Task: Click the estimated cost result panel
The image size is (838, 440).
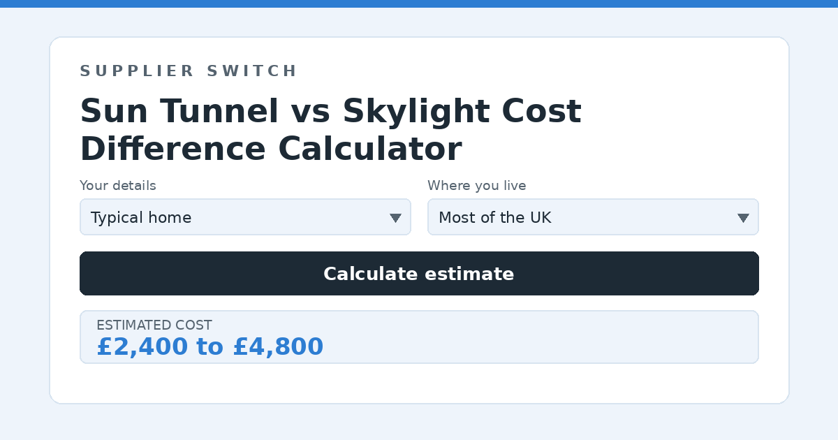Action: click(x=419, y=337)
